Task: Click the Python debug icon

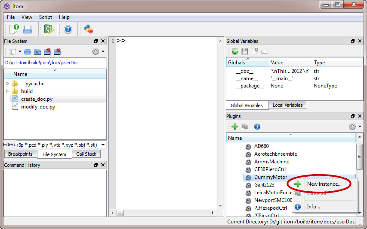Action: (89, 29)
